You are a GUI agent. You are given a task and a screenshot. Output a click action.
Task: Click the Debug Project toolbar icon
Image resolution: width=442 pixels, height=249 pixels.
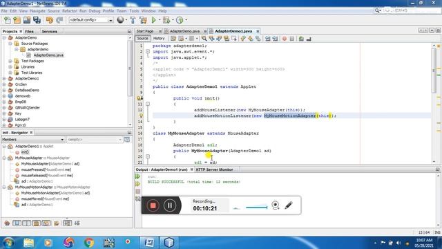pyautogui.click(x=166, y=20)
